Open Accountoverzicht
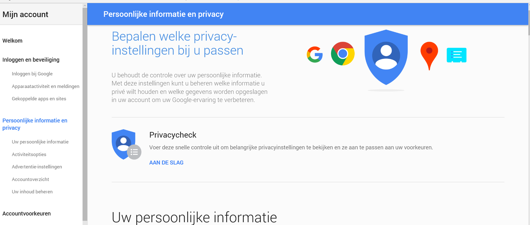Viewport: 530px width, 225px height. [30, 179]
